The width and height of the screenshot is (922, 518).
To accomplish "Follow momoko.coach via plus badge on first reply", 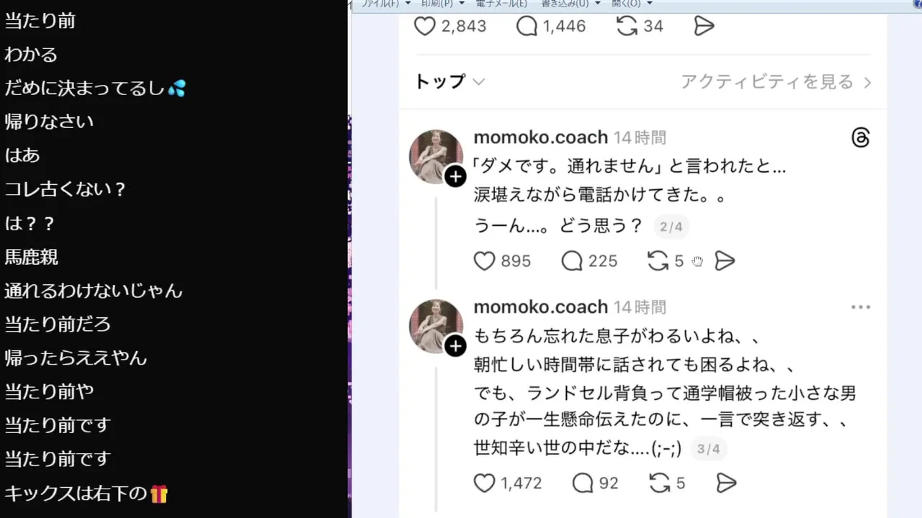I will [455, 176].
